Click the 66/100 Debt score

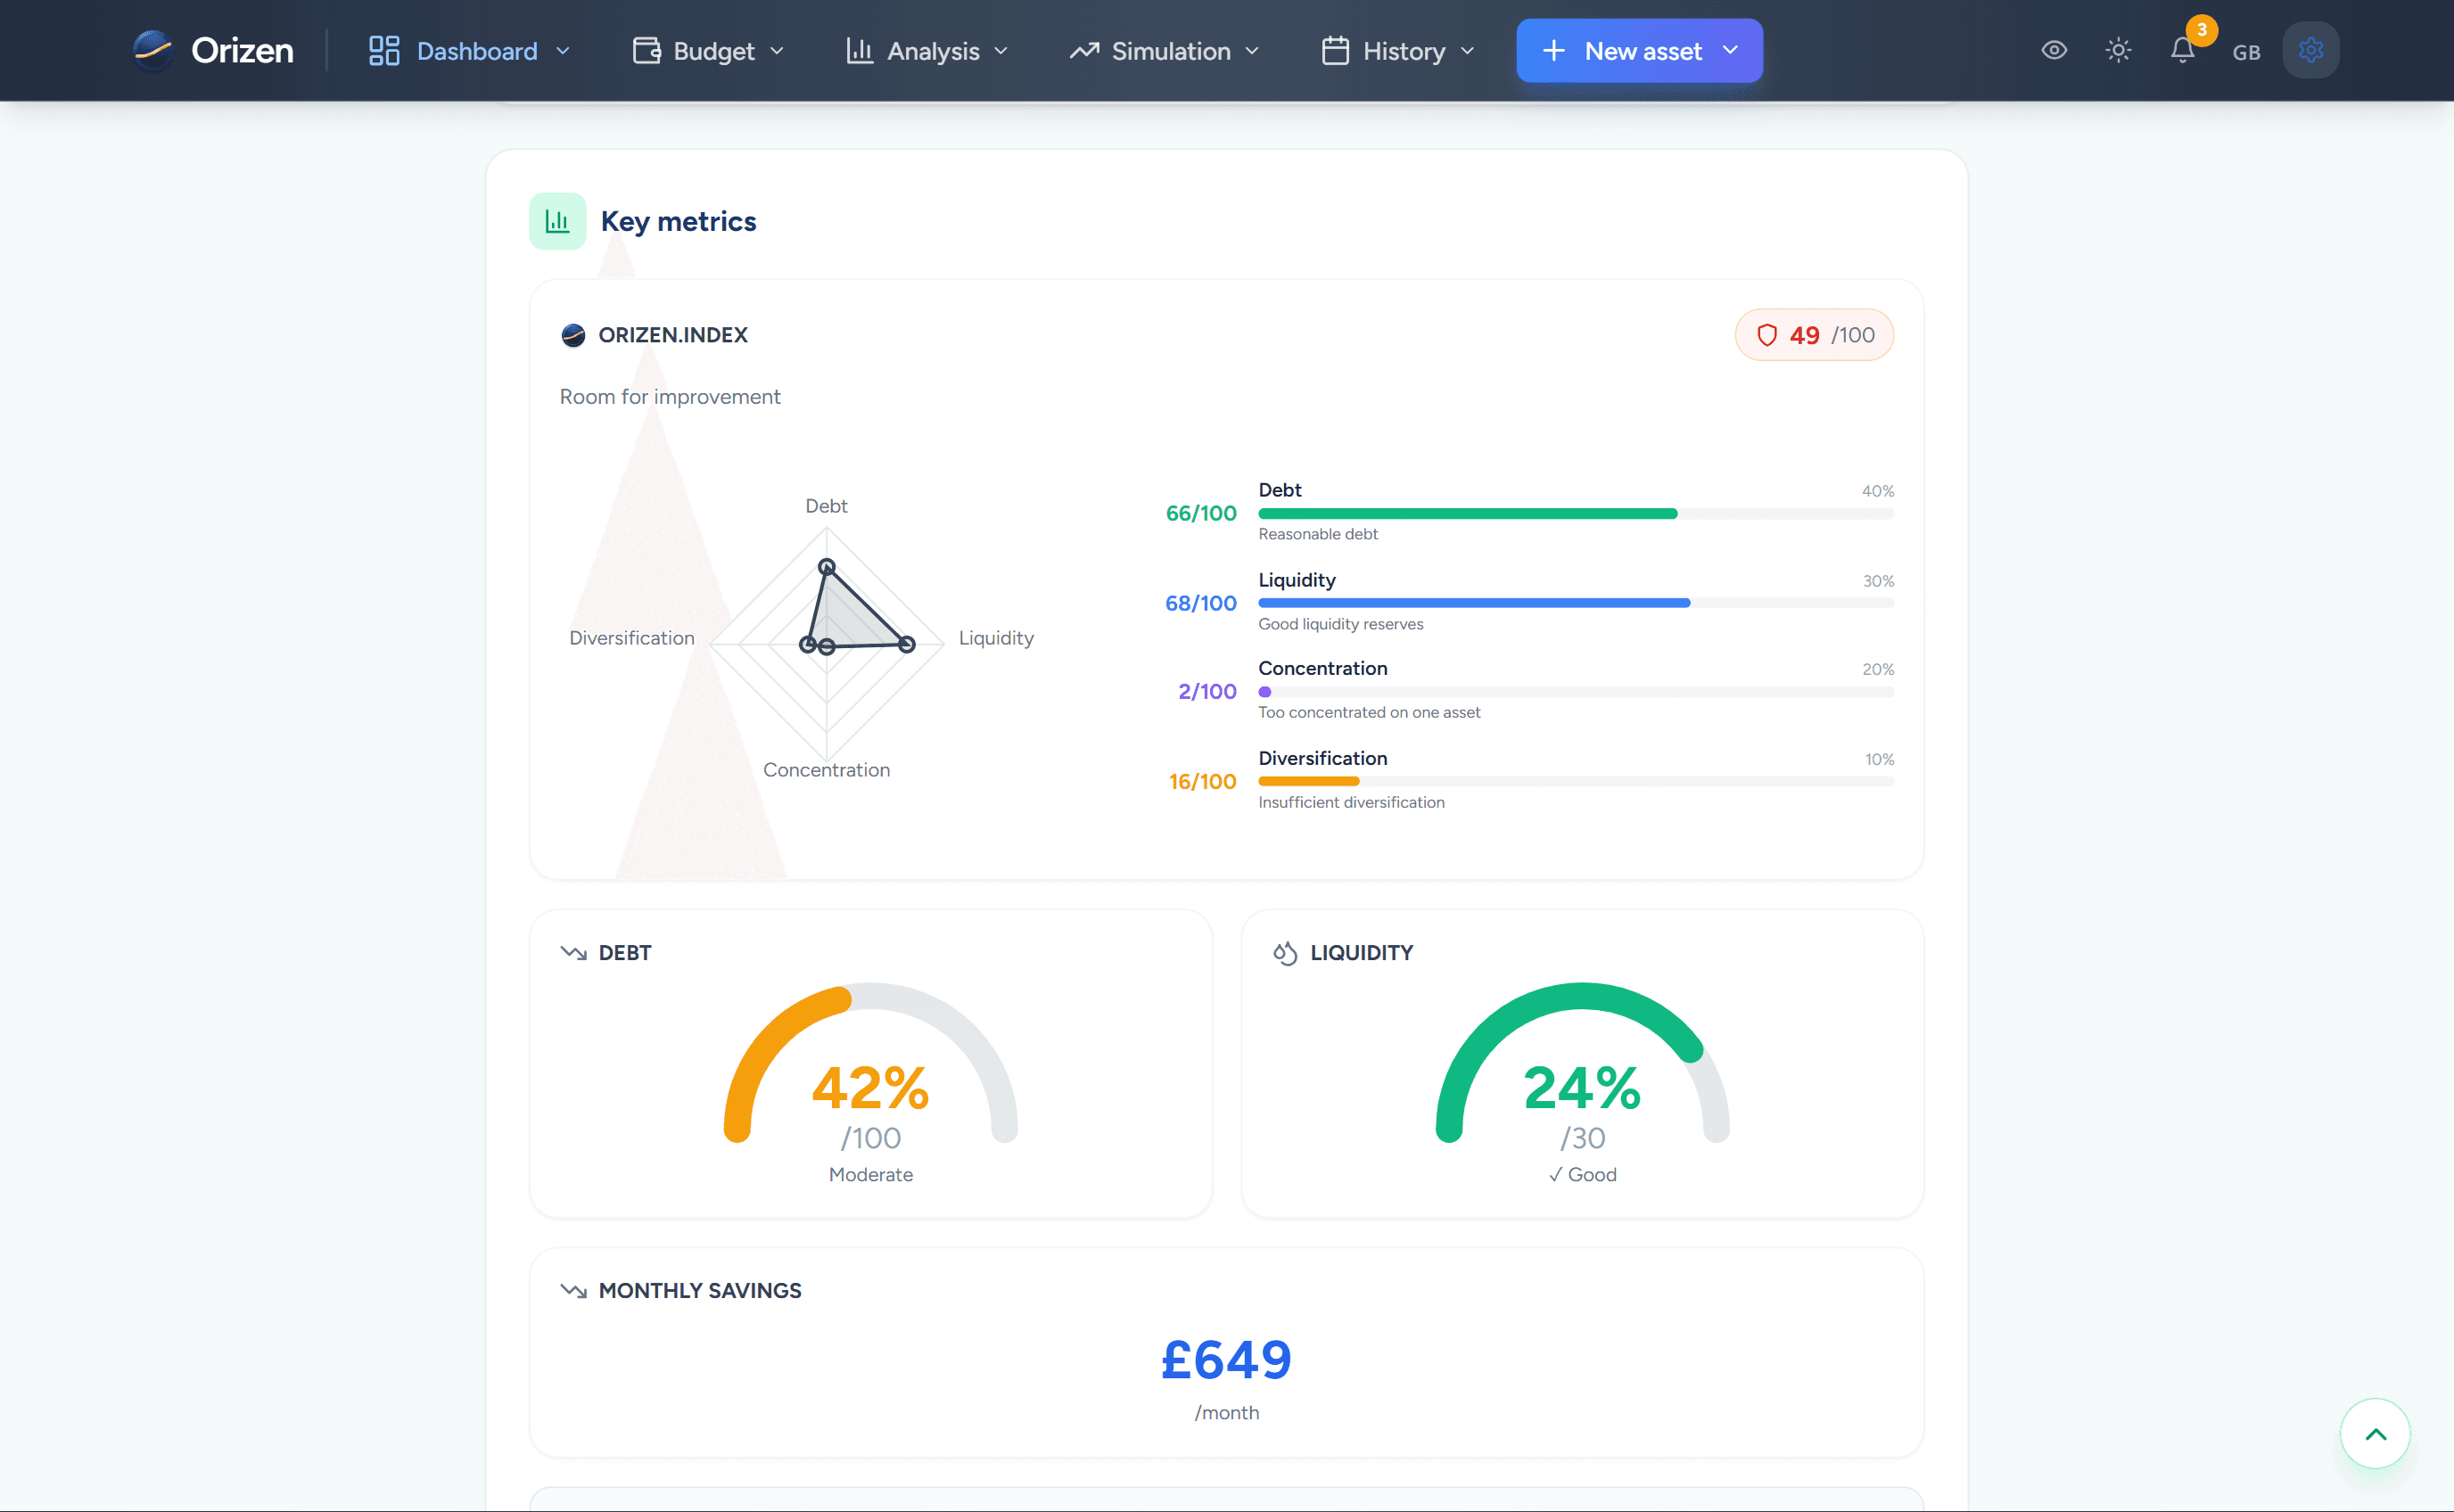click(x=1201, y=513)
